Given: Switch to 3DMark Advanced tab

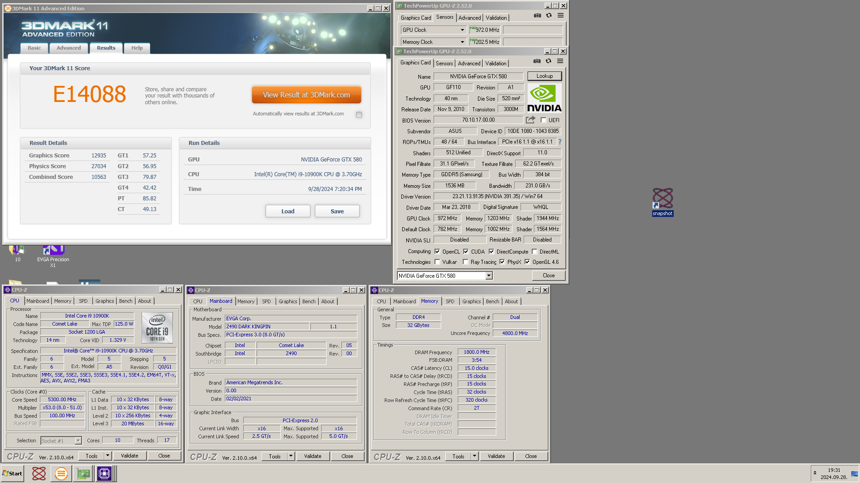Looking at the screenshot, I should tap(69, 48).
